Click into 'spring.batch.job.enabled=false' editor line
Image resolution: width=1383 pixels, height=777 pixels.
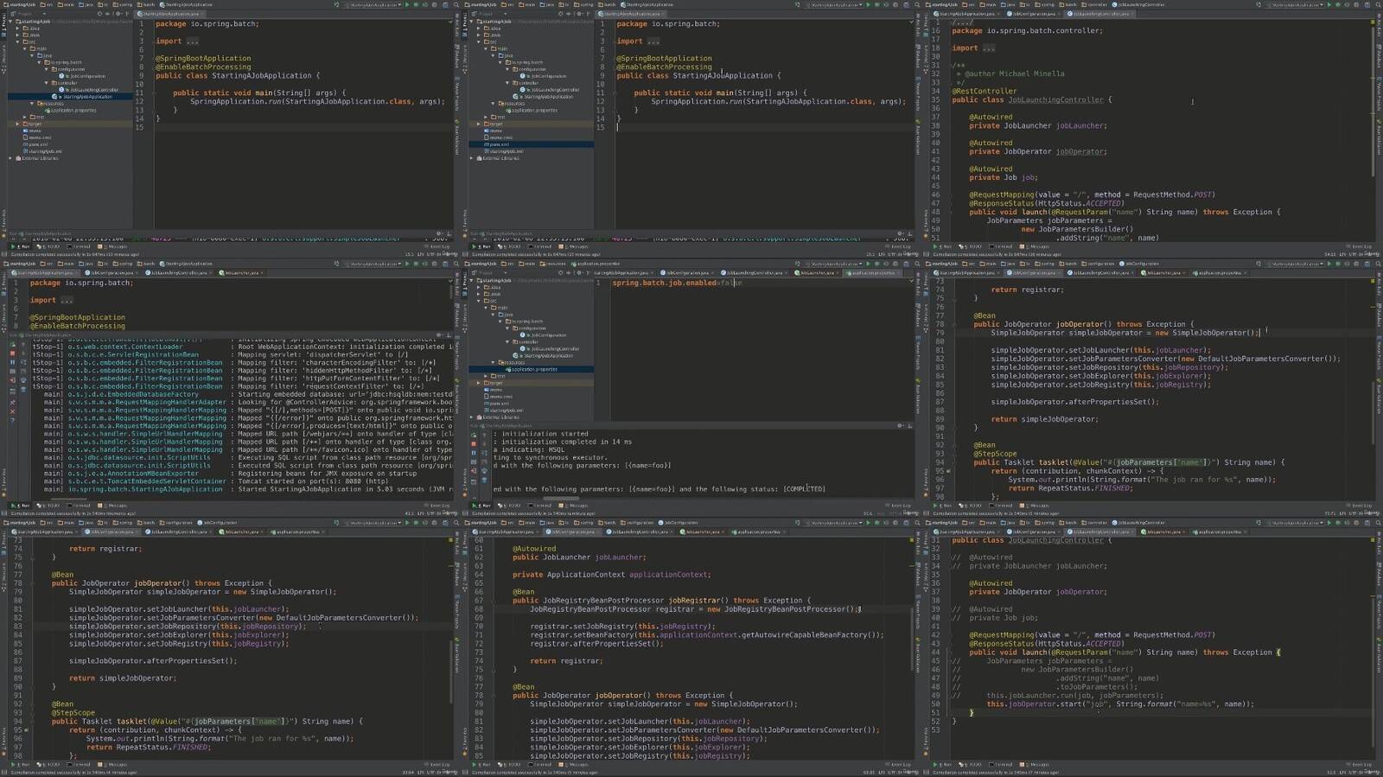click(677, 283)
